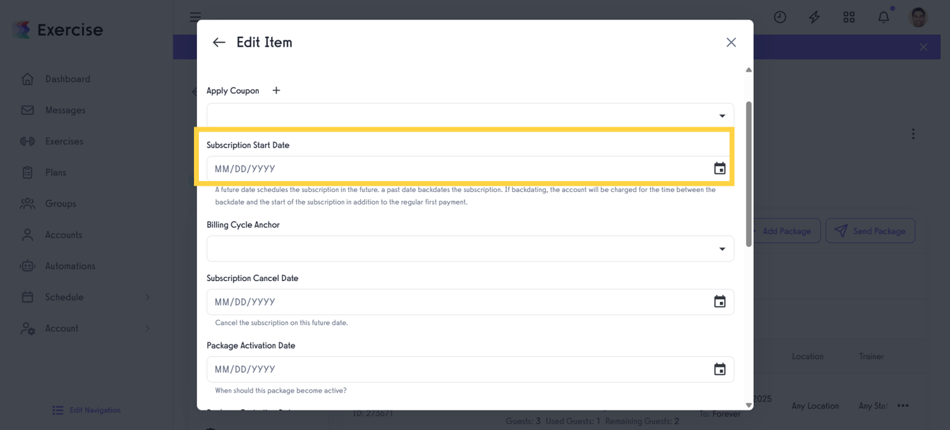Open the Subscription Start Date calendar picker
The image size is (950, 430).
[x=719, y=168]
